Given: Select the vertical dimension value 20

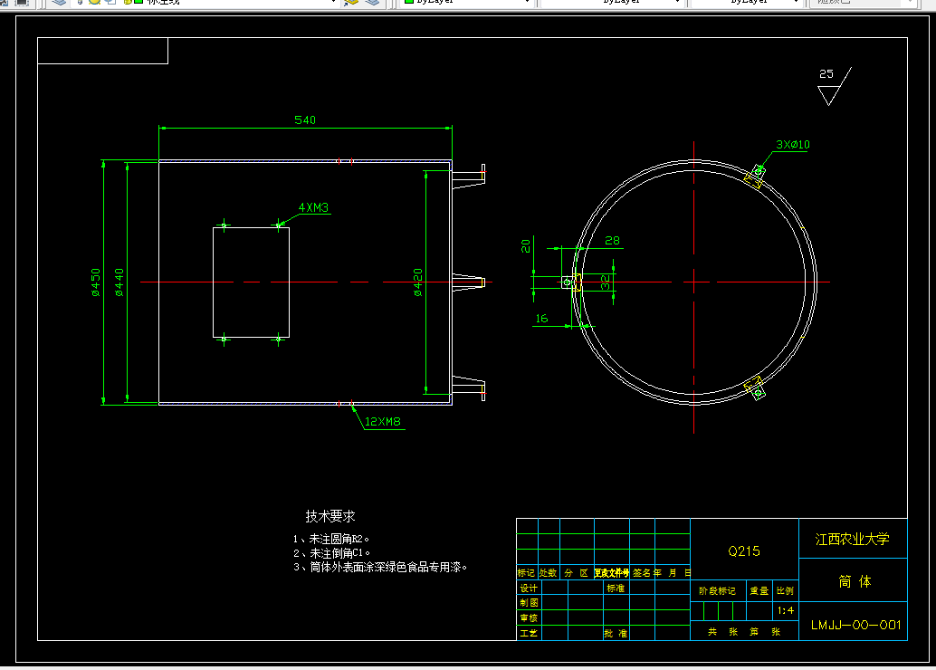Looking at the screenshot, I should pyautogui.click(x=525, y=246).
